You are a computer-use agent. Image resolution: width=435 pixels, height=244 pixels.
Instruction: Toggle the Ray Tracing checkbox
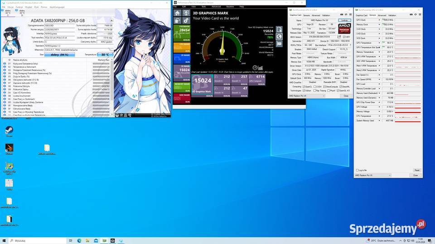(x=314, y=90)
